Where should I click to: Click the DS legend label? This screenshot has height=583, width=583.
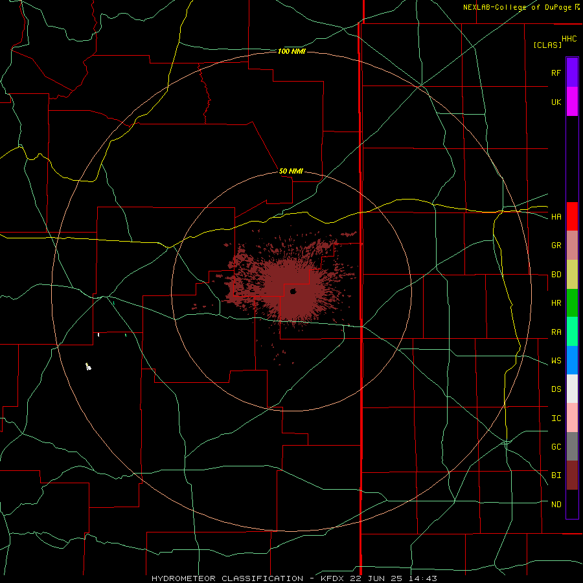[x=556, y=389]
